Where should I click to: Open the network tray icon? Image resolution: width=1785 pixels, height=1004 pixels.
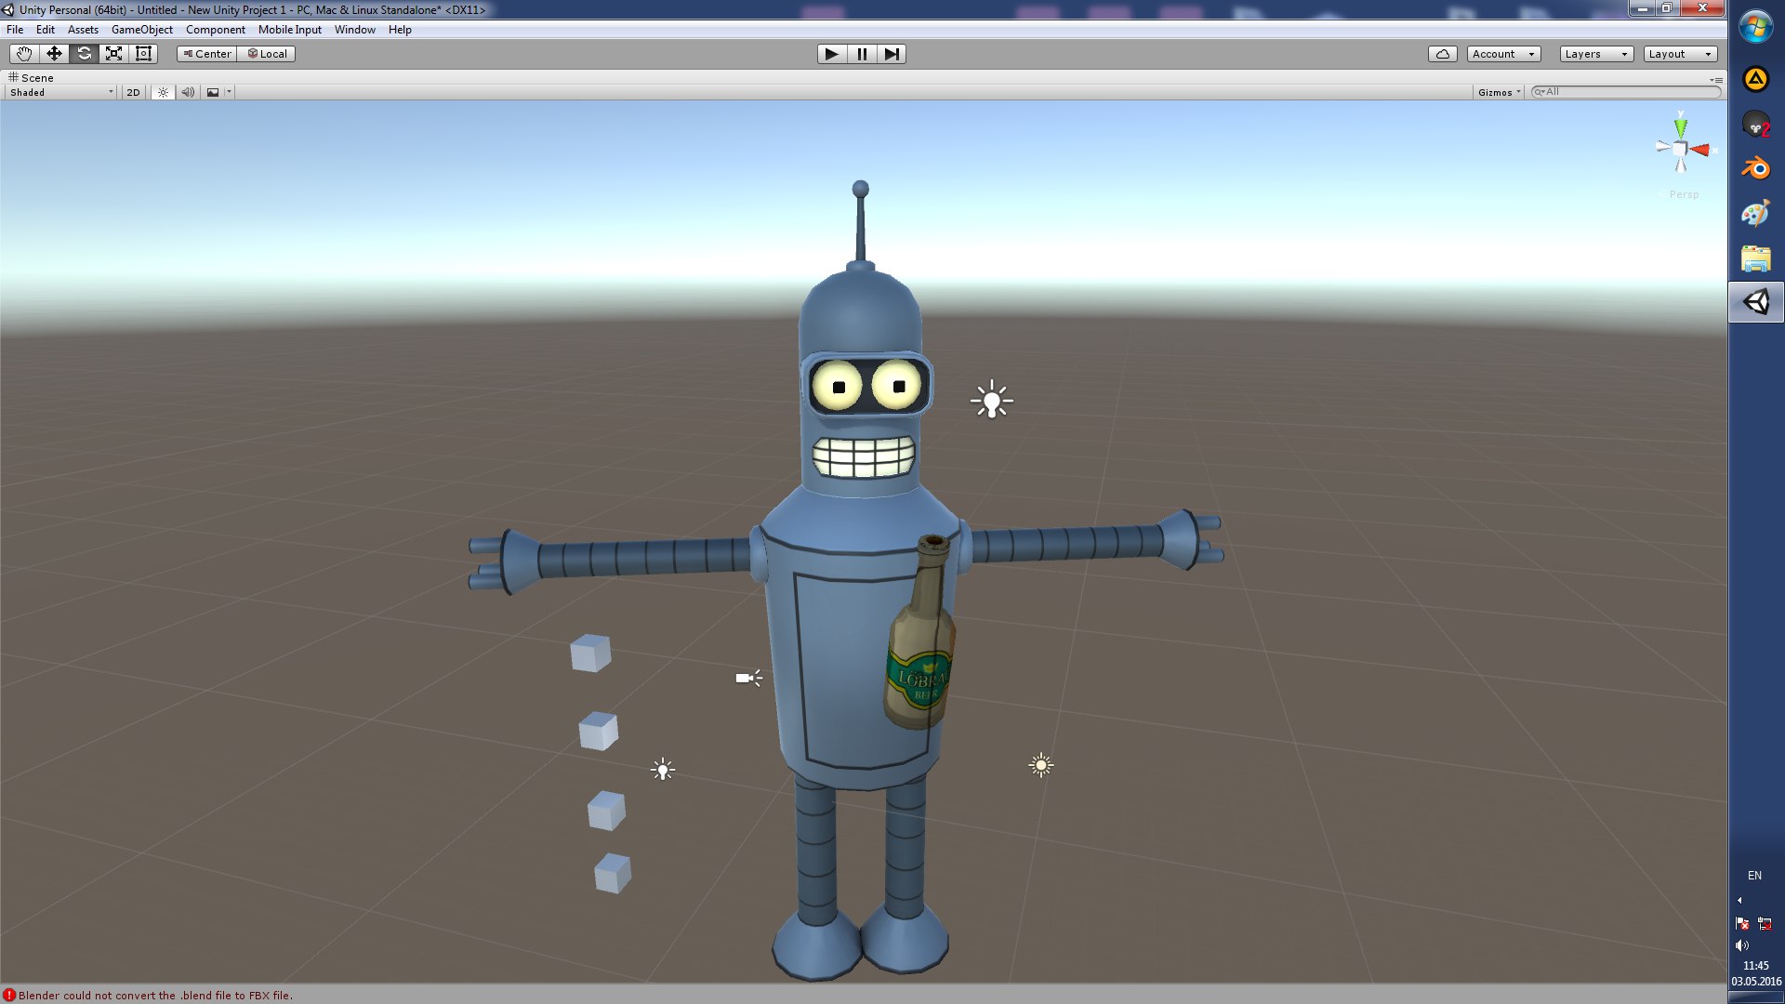1765,923
